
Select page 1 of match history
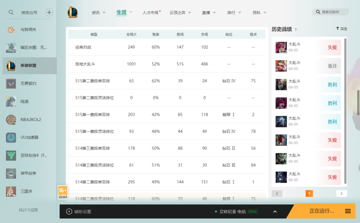click(309, 193)
